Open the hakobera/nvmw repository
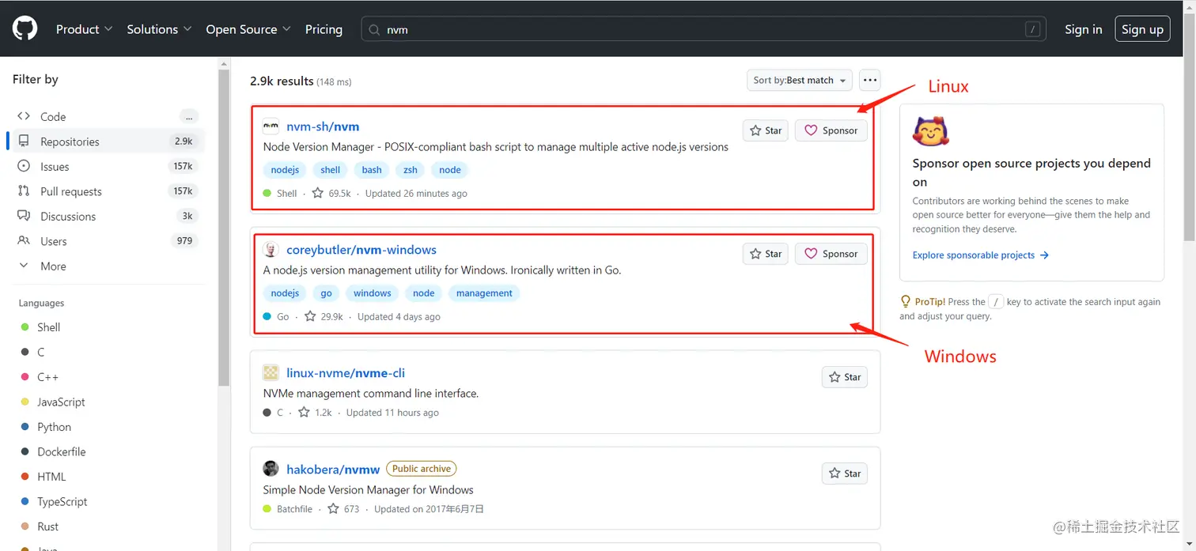The width and height of the screenshot is (1196, 551). [333, 469]
